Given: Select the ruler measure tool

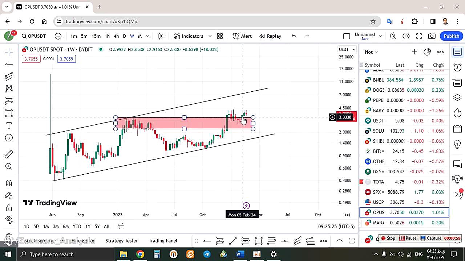Looking at the screenshot, I should click(9, 154).
